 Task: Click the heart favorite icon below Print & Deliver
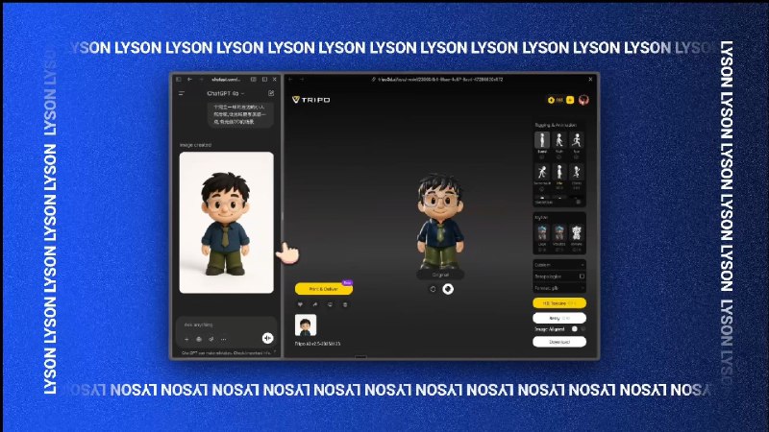[x=300, y=304]
